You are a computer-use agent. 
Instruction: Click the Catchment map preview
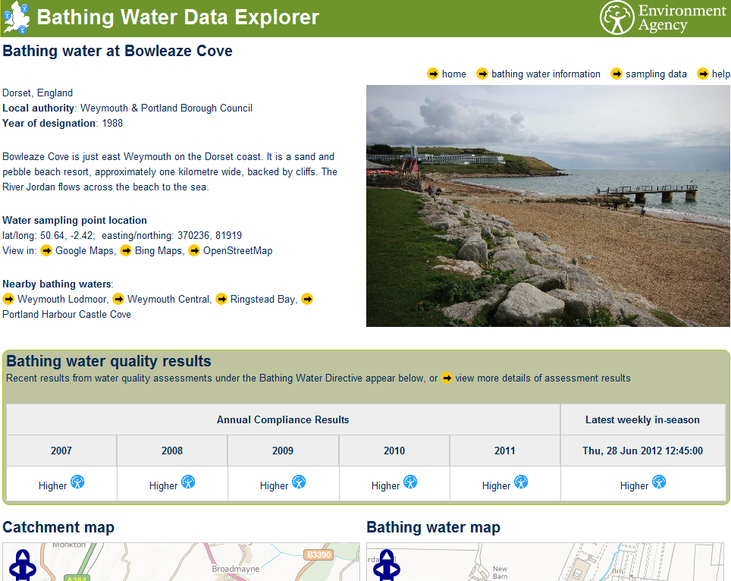pyautogui.click(x=182, y=563)
